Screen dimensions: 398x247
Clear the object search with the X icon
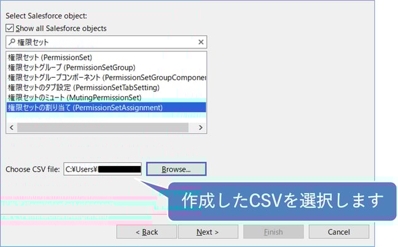pos(201,42)
